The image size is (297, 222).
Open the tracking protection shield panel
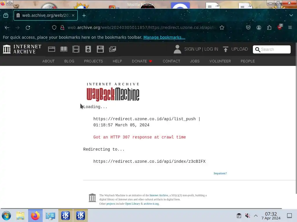[x=54, y=27]
